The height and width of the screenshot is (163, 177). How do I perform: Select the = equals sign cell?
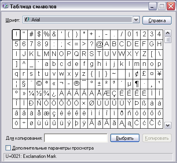[x=76, y=45]
